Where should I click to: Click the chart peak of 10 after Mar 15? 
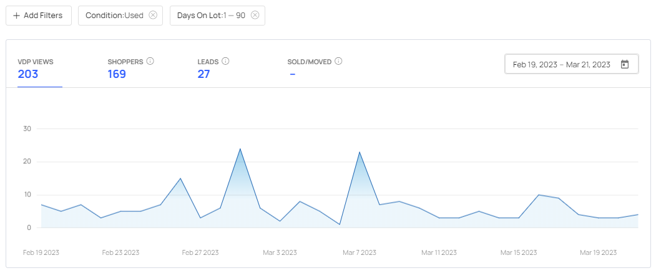tap(539, 195)
